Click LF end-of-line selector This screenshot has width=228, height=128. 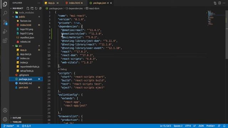coord(195,126)
